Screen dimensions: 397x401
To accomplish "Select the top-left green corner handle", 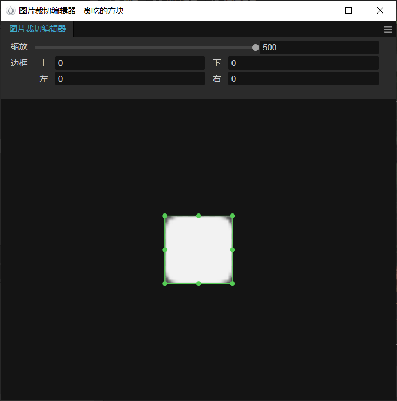I will point(165,216).
